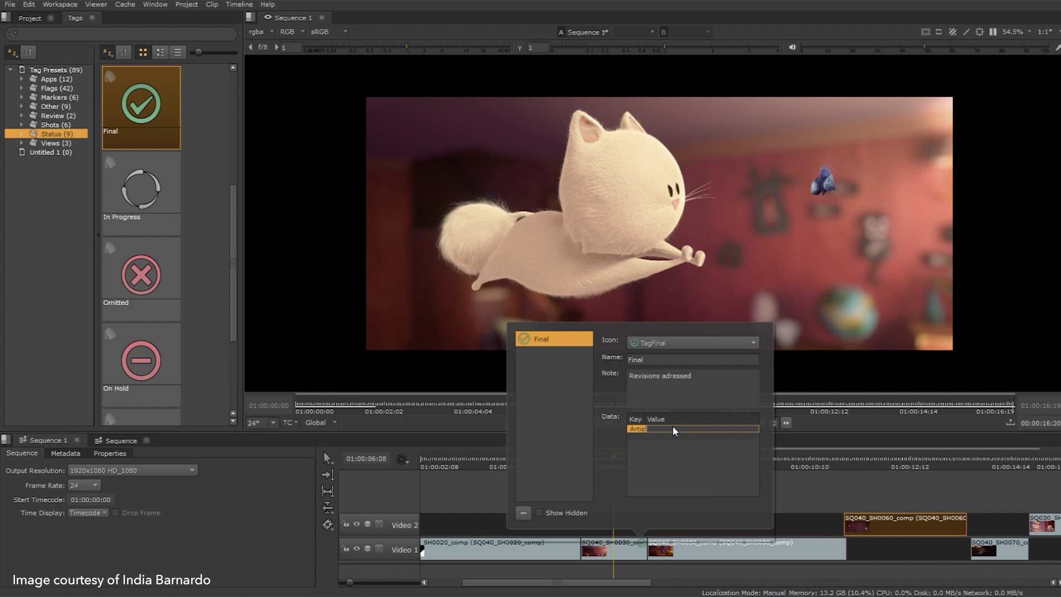Select the Shots (6) tag folder
The width and height of the screenshot is (1061, 597).
55,125
